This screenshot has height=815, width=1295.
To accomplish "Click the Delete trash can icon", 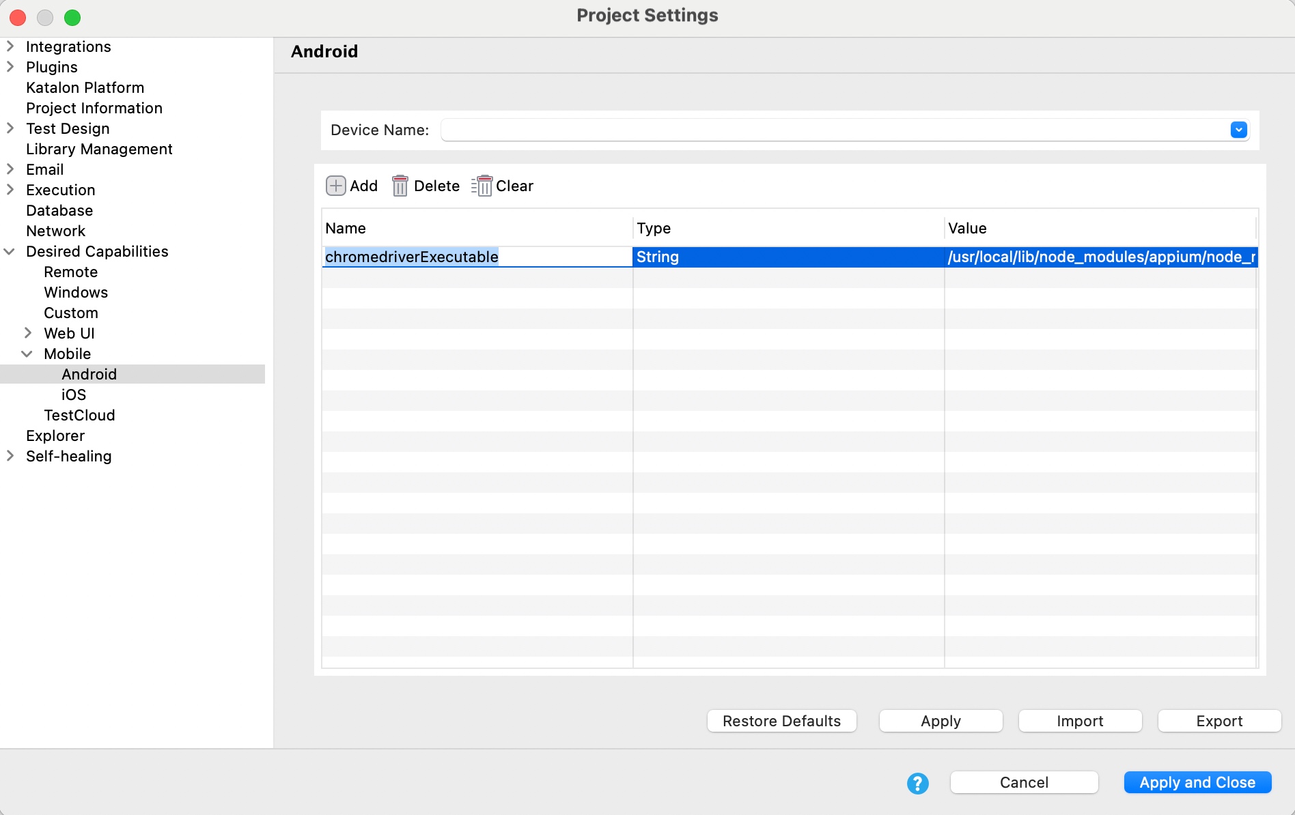I will point(400,186).
